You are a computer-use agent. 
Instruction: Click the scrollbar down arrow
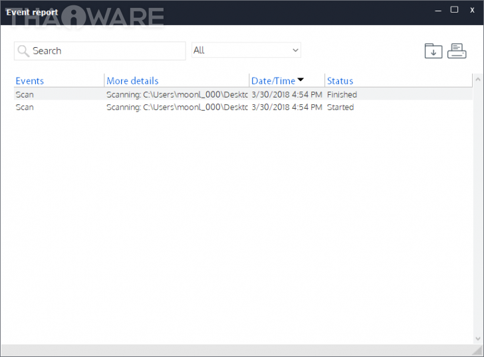pos(478,338)
